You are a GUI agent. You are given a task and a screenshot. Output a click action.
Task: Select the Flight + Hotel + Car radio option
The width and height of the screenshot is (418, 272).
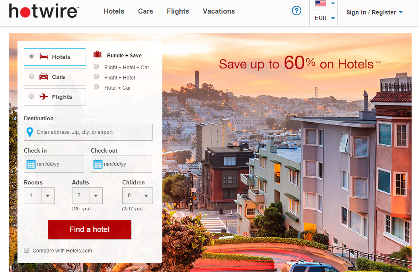tap(96, 66)
